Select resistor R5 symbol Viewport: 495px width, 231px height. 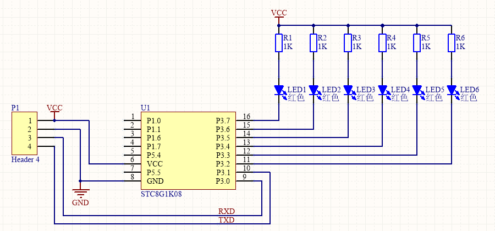pos(417,43)
